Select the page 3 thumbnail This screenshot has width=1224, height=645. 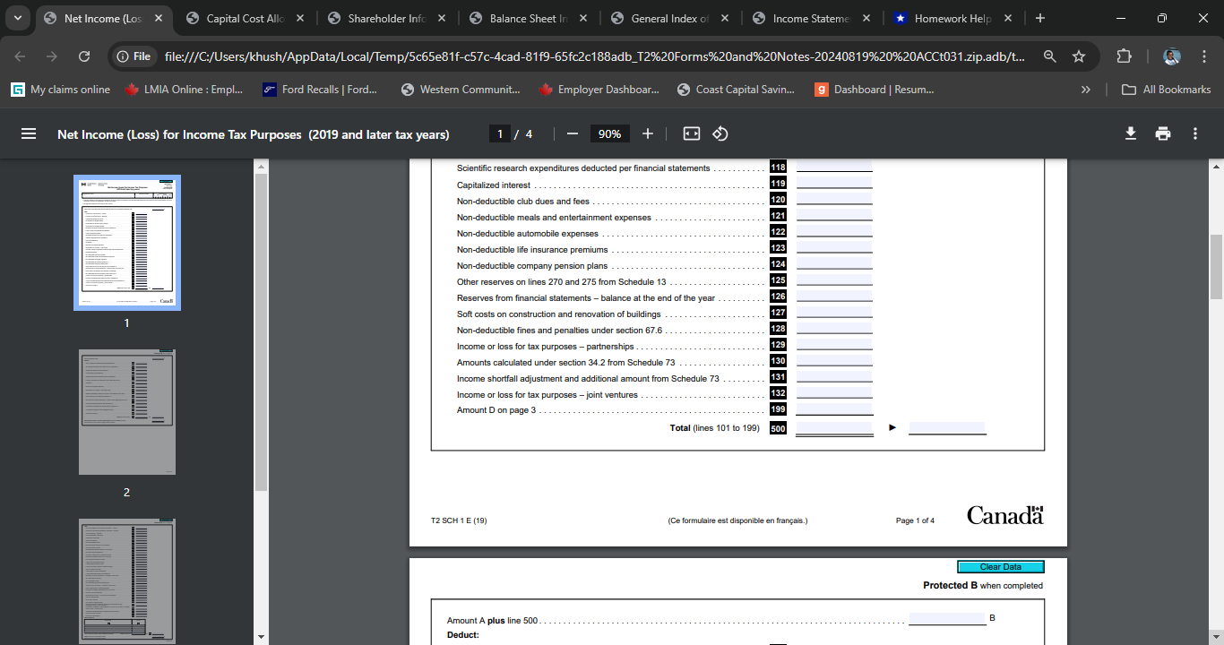pyautogui.click(x=127, y=581)
